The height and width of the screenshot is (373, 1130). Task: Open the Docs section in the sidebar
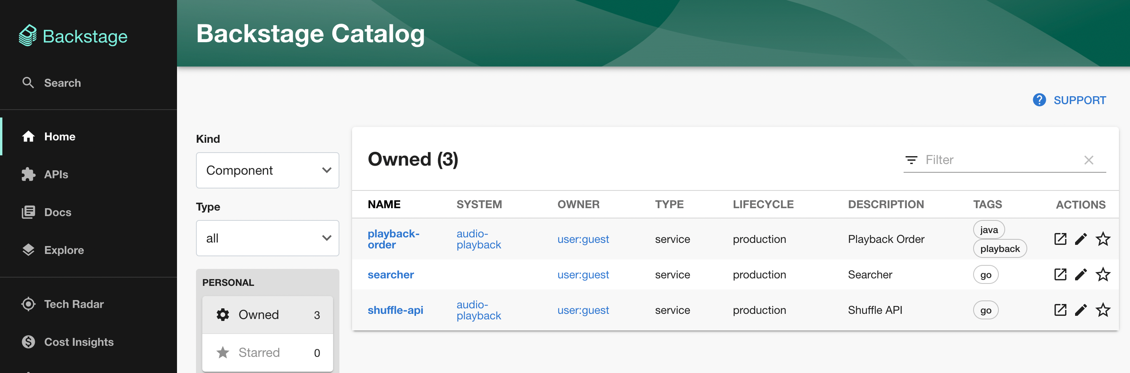57,212
